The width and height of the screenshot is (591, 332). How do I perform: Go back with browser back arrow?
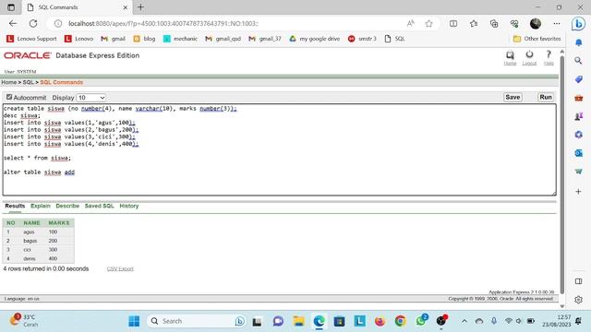[x=13, y=23]
